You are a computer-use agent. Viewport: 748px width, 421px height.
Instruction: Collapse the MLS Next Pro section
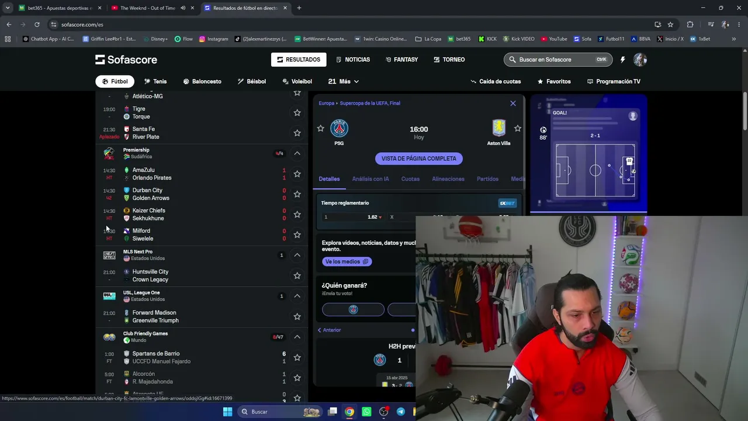tap(297, 255)
